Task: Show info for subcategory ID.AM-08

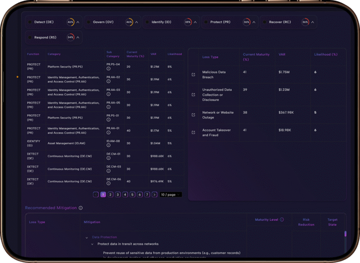Action: 108,145
